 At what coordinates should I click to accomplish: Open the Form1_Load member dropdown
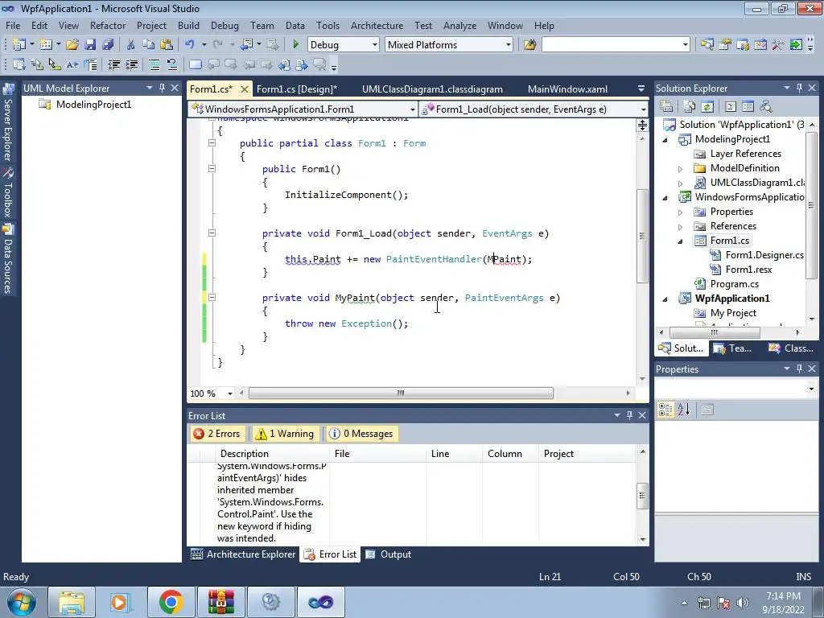click(x=643, y=109)
